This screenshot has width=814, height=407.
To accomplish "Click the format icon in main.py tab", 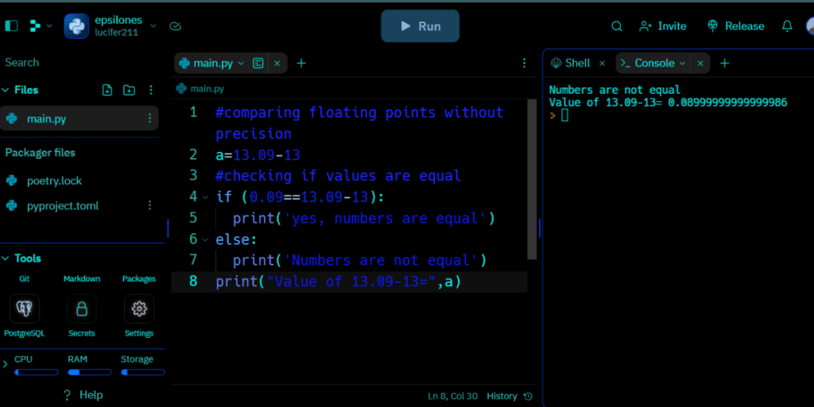I will 258,64.
